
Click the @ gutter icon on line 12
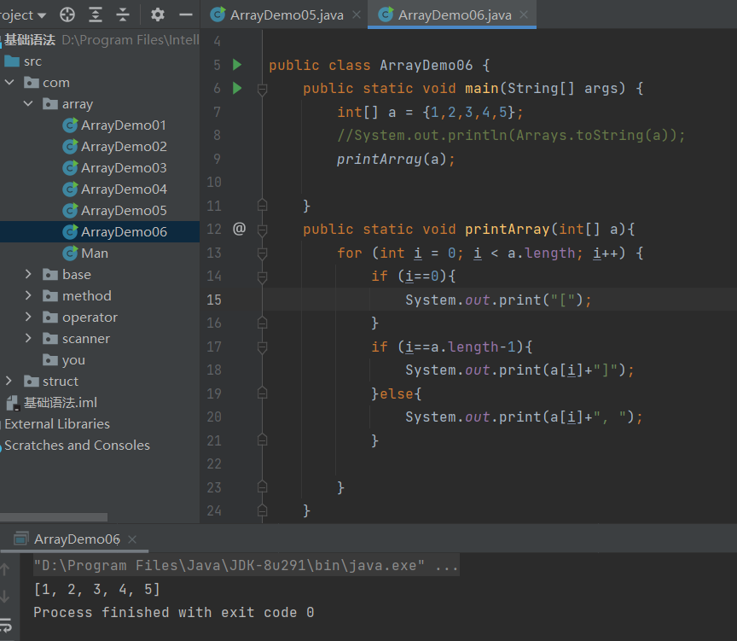click(239, 229)
